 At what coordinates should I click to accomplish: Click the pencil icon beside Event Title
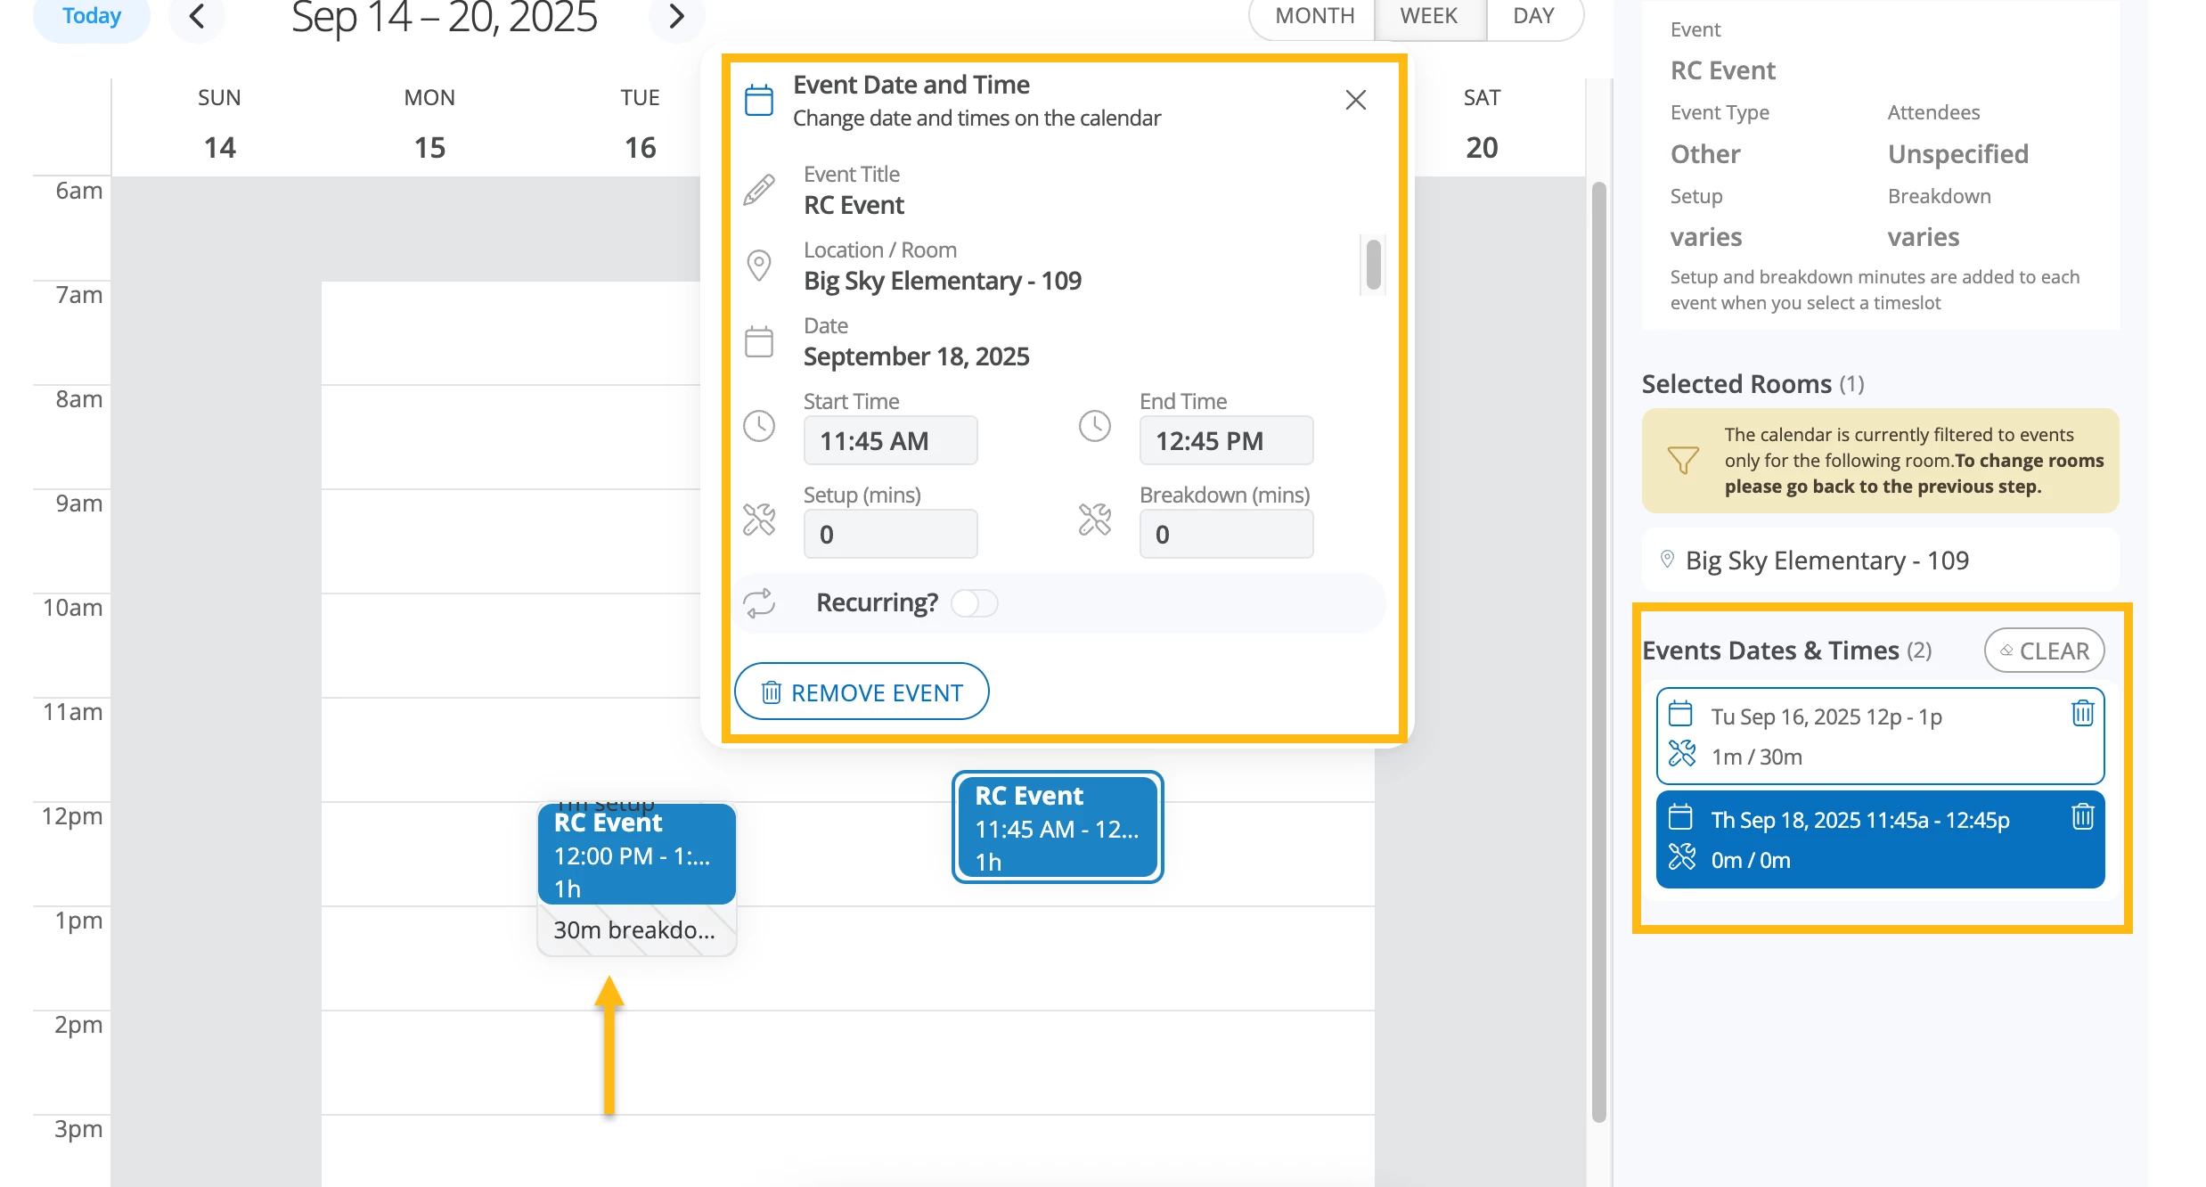pyautogui.click(x=759, y=190)
